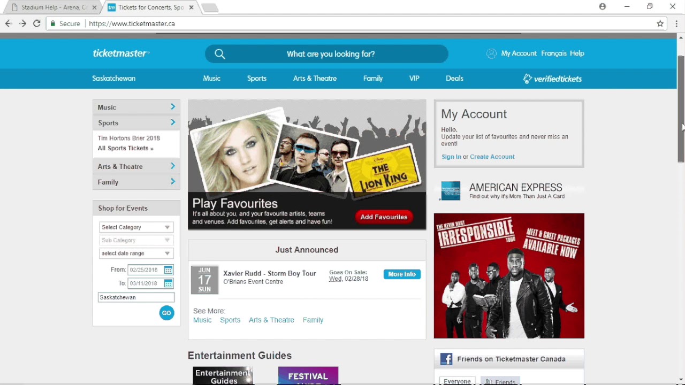Open the Entertainment Guides thumbnail
The width and height of the screenshot is (685, 385).
[x=223, y=376]
